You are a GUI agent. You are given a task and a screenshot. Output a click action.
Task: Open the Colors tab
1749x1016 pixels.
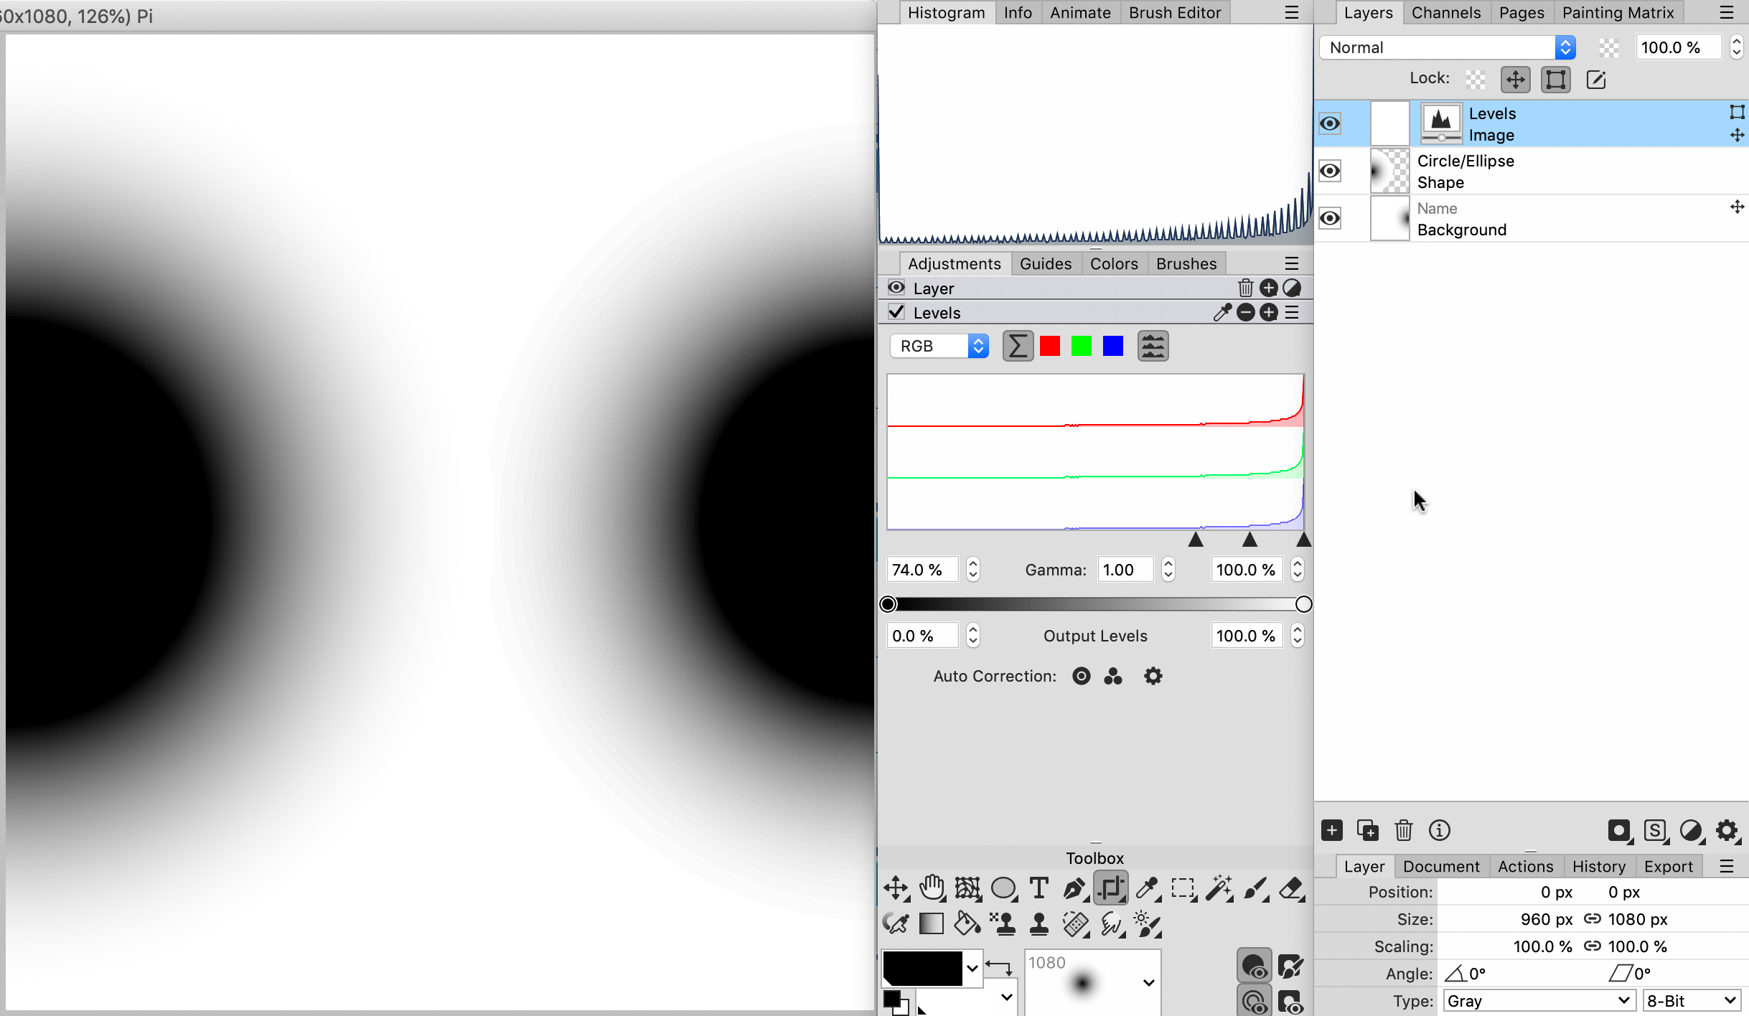[x=1114, y=263]
